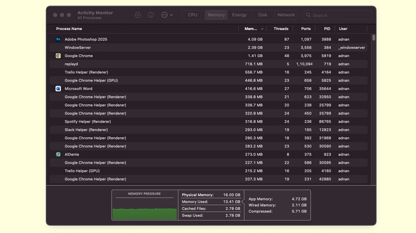Click the AlDente app icon
This screenshot has width=416, height=233.
pyautogui.click(x=58, y=154)
